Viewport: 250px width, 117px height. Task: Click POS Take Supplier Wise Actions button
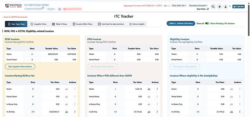[102, 66]
